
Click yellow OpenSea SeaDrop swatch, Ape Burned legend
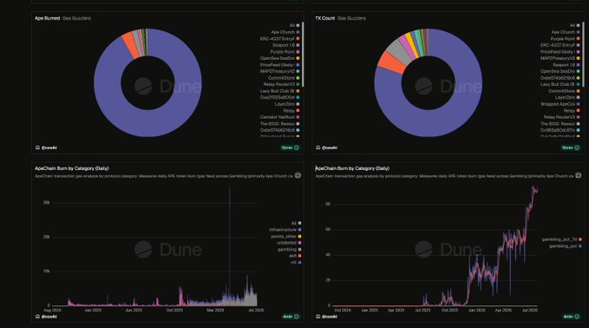coord(298,58)
